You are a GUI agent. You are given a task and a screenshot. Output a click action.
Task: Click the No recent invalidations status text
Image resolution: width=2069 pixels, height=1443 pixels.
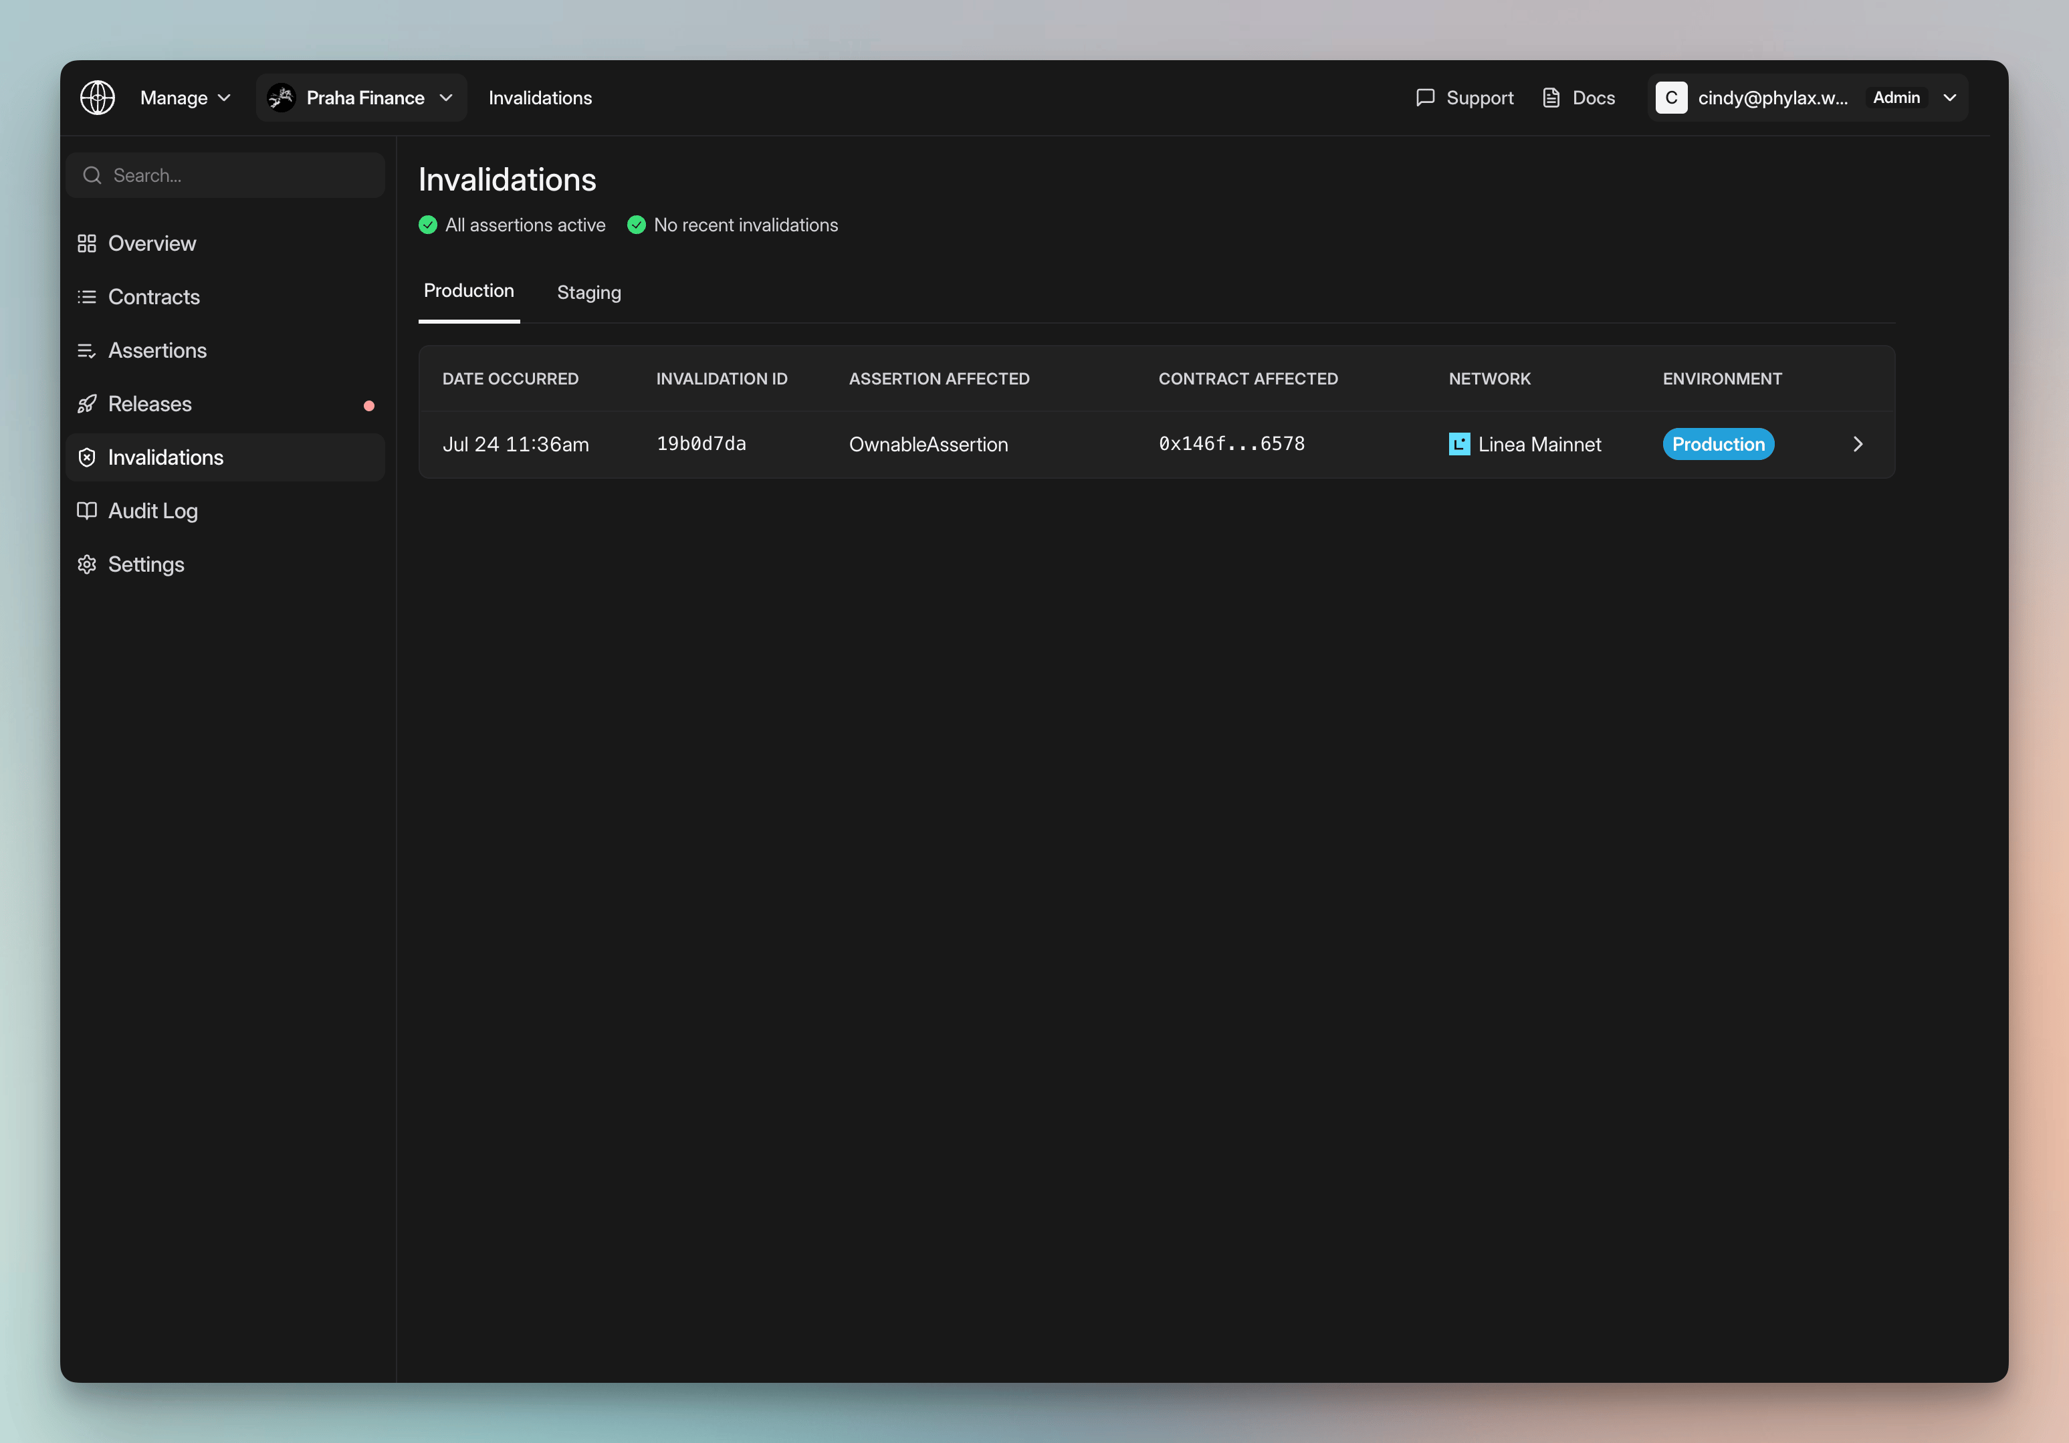(745, 225)
